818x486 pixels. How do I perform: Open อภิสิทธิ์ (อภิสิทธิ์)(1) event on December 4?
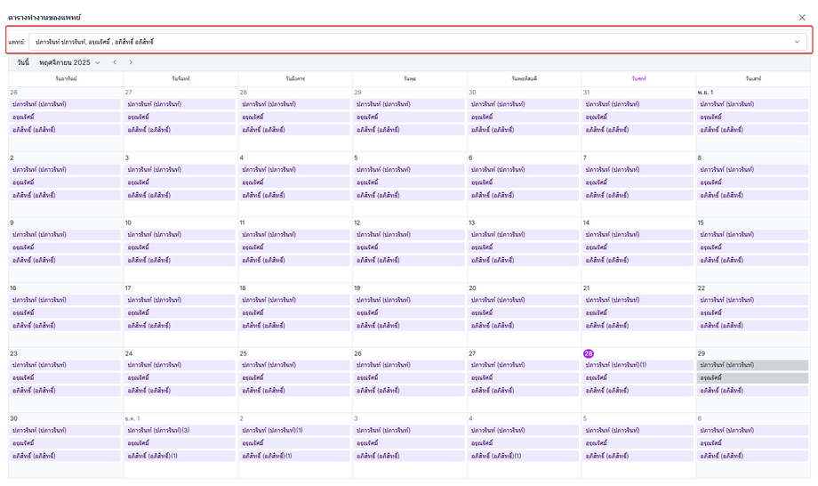(524, 456)
